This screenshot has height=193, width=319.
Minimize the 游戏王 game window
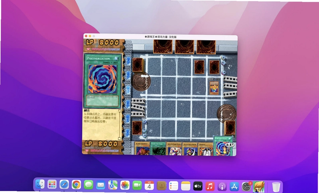click(x=90, y=36)
